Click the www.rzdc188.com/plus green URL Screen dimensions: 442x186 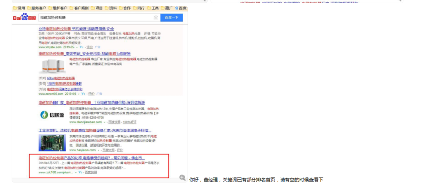click(x=56, y=172)
